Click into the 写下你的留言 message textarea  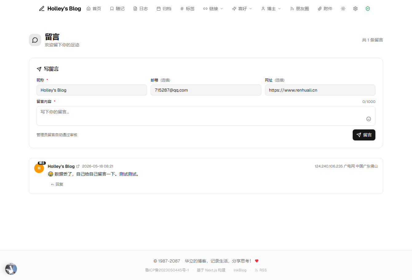pyautogui.click(x=206, y=116)
